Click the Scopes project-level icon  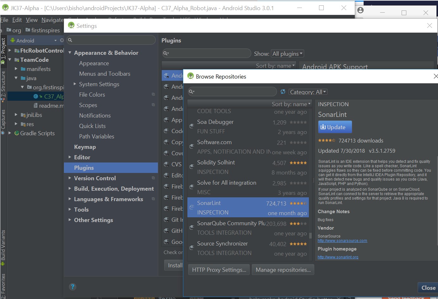(153, 105)
